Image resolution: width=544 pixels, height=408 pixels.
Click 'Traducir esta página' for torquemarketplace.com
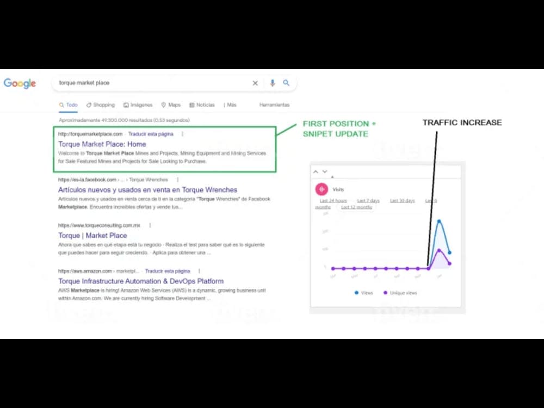(x=151, y=134)
